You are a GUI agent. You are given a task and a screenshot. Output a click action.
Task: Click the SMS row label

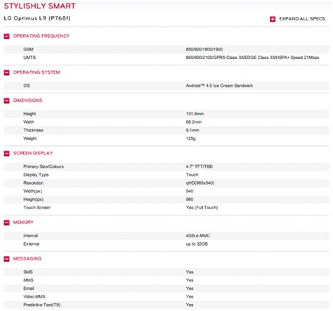coord(28,272)
